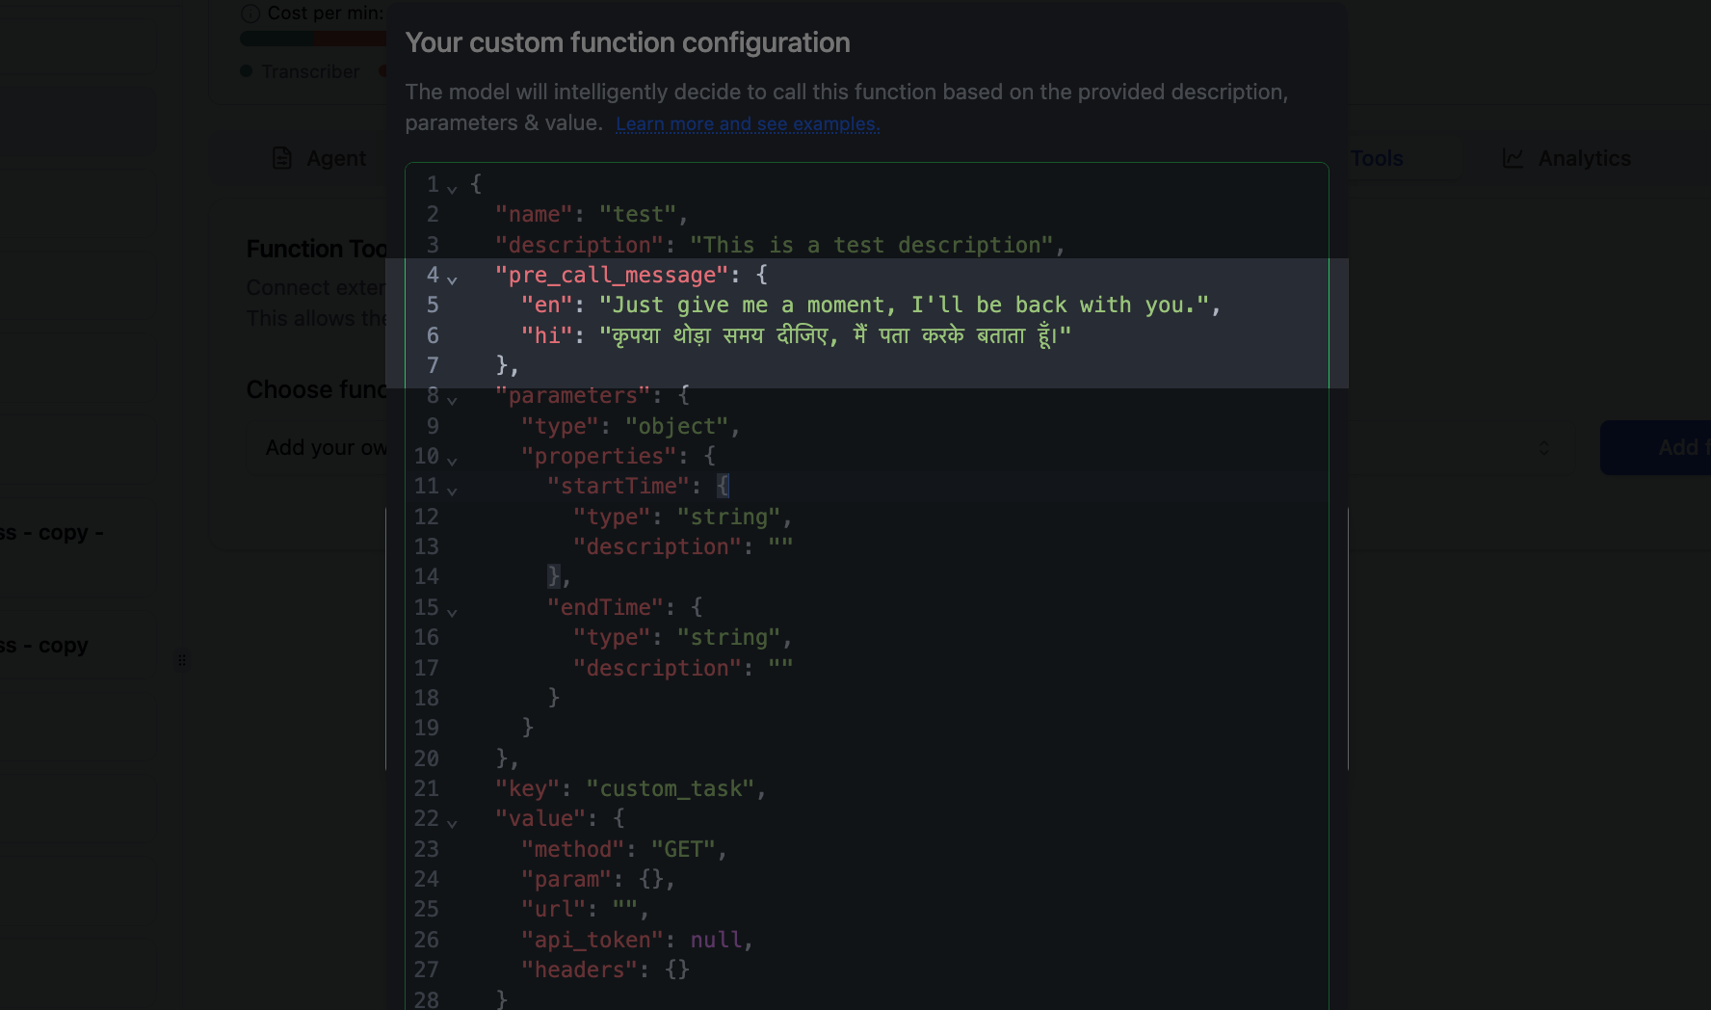Switch to the Tools tab
This screenshot has width=1711, height=1010.
coord(1376,157)
